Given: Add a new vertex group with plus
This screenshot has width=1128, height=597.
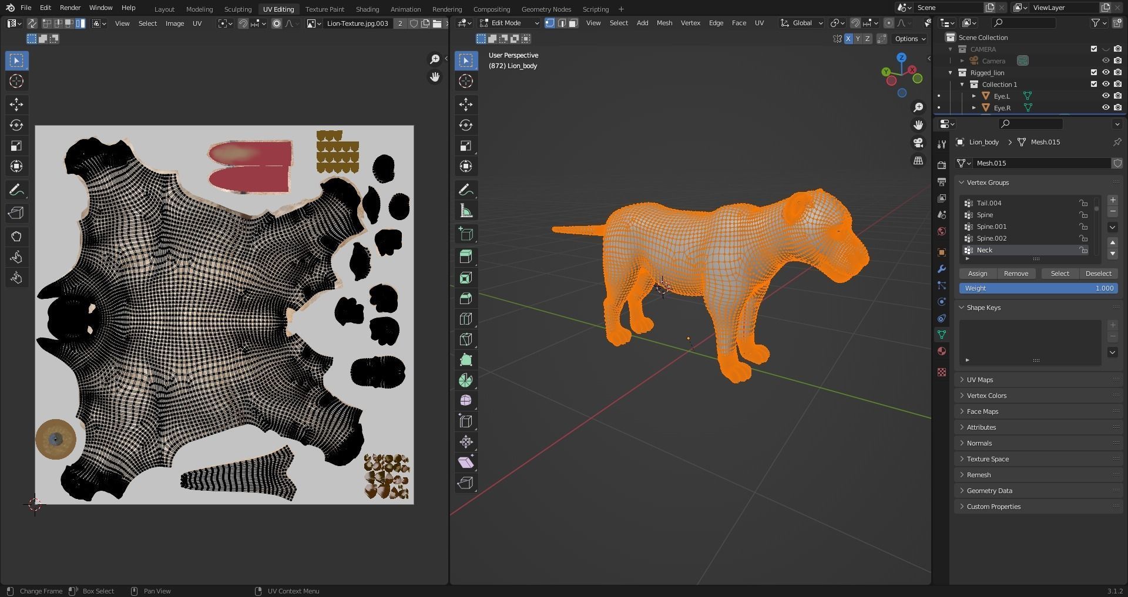Looking at the screenshot, I should click(x=1112, y=200).
